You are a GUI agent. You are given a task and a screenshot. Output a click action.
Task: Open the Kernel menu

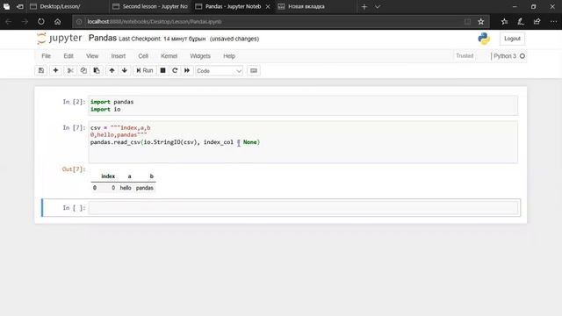tap(169, 56)
